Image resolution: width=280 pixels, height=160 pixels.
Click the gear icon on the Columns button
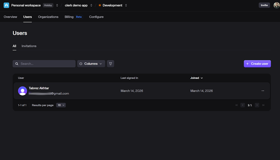(81, 63)
